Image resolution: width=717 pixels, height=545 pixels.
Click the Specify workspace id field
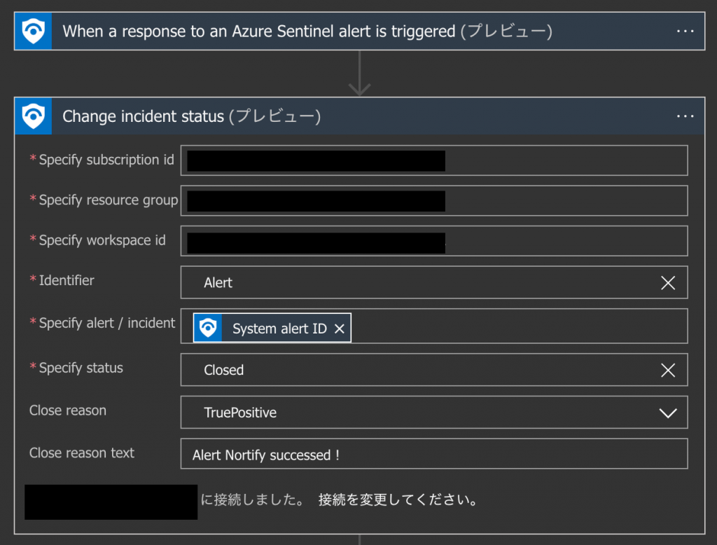pos(434,241)
